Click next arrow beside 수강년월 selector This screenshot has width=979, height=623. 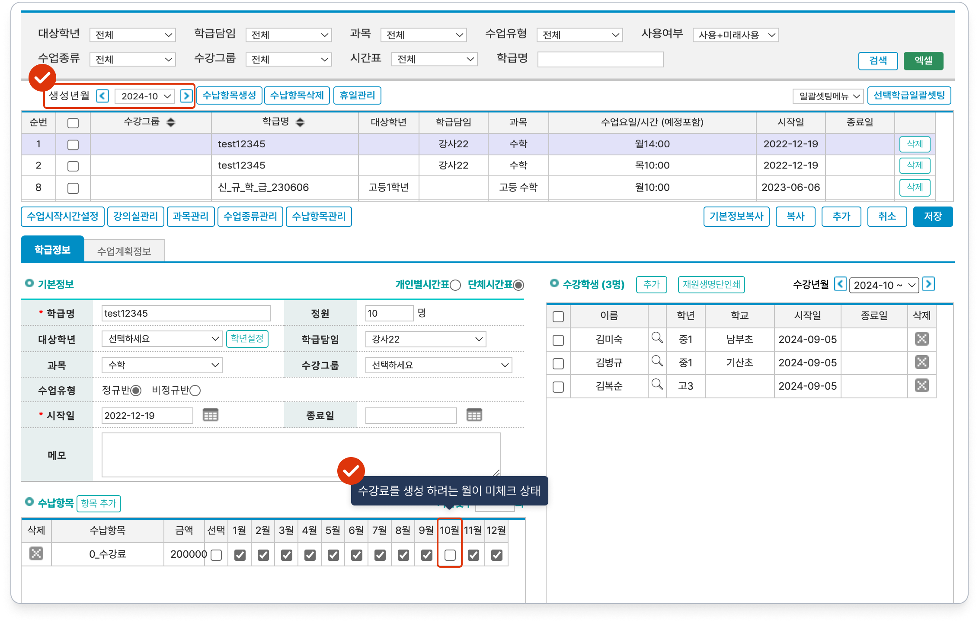pyautogui.click(x=928, y=284)
